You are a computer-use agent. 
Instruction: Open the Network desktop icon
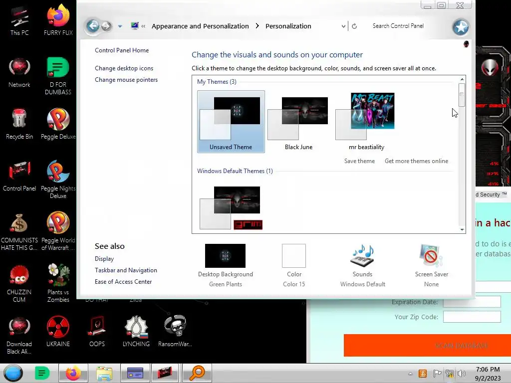point(19,73)
